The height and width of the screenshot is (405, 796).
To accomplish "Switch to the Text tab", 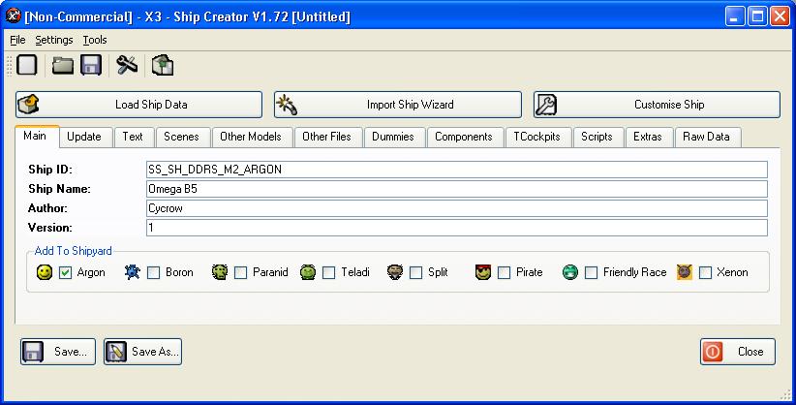I will pyautogui.click(x=133, y=137).
